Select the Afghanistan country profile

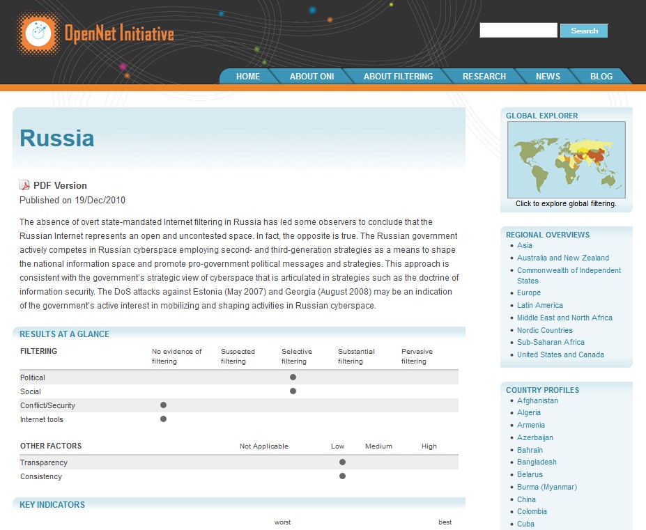[x=537, y=400]
